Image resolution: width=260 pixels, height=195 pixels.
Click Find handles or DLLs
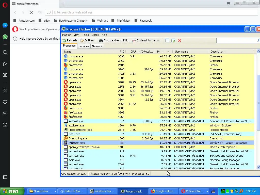pyautogui.click(x=114, y=40)
